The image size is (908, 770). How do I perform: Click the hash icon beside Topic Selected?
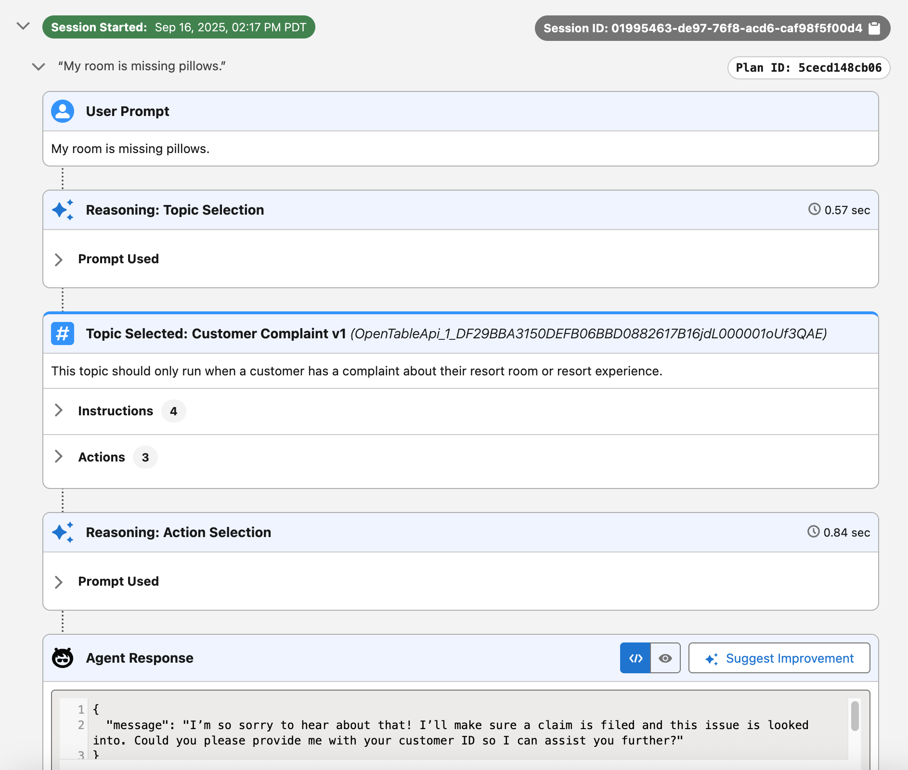point(63,334)
